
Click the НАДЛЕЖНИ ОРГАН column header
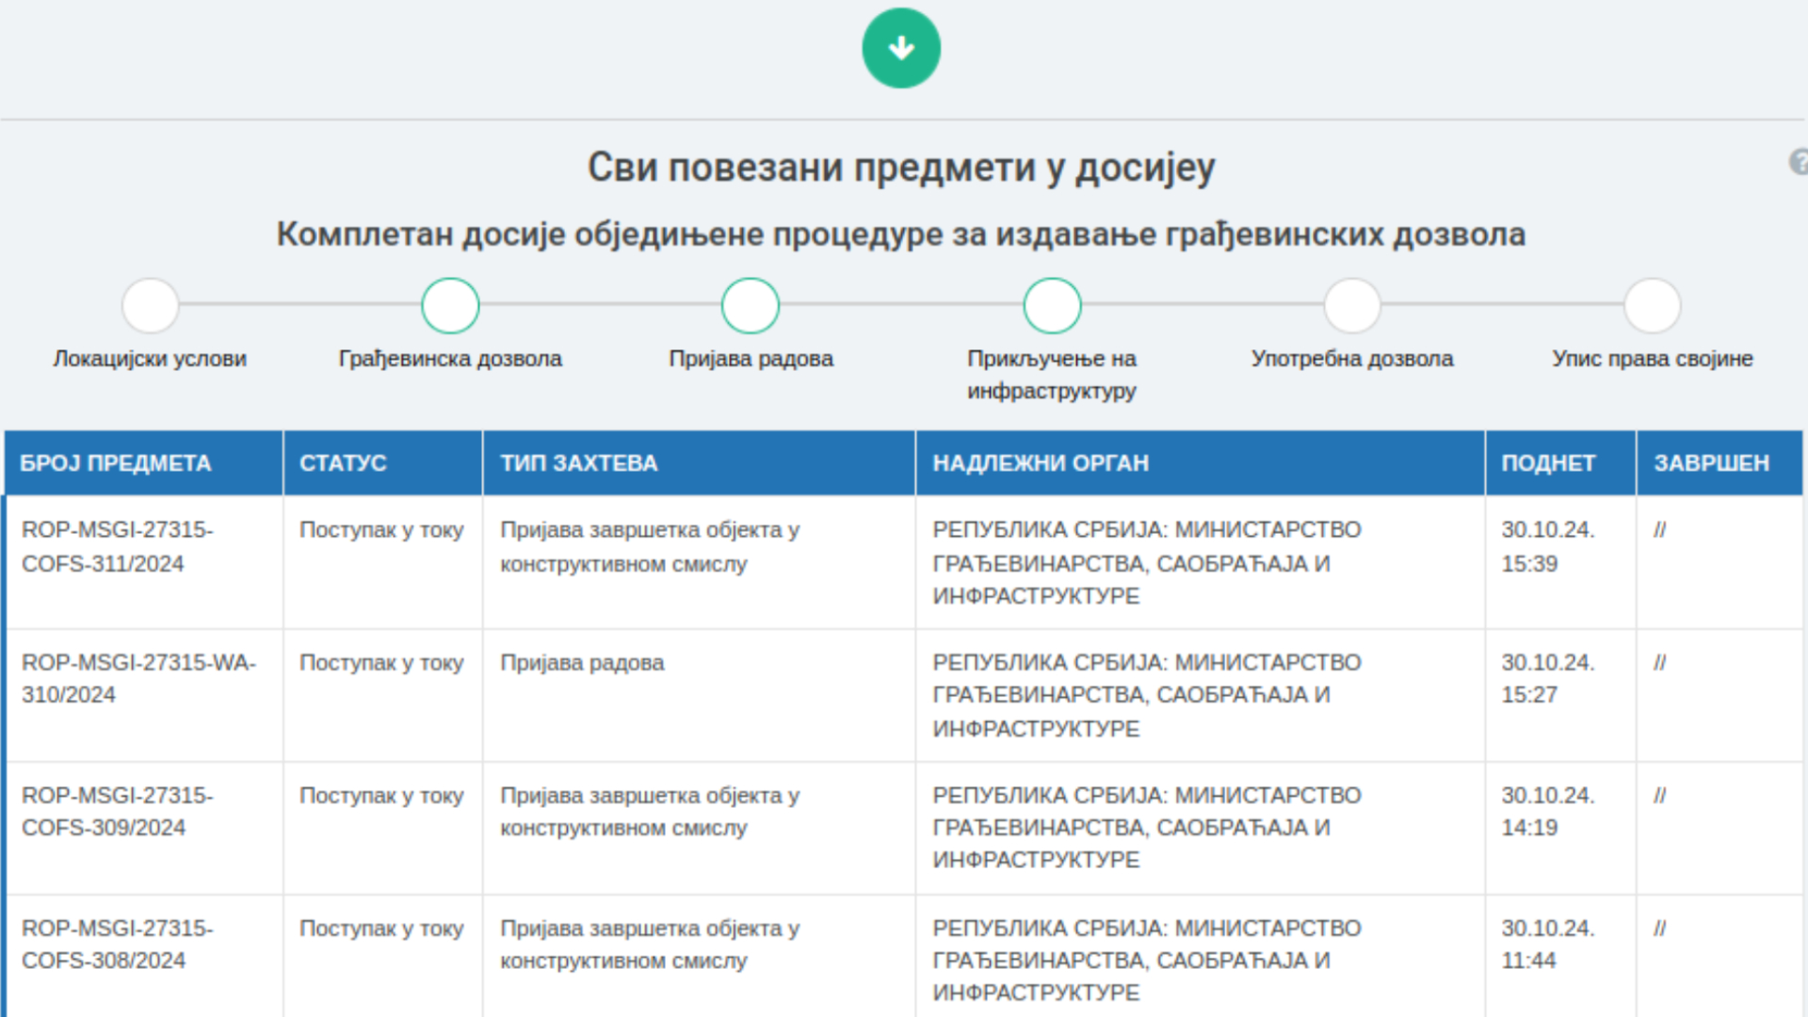coord(1201,463)
